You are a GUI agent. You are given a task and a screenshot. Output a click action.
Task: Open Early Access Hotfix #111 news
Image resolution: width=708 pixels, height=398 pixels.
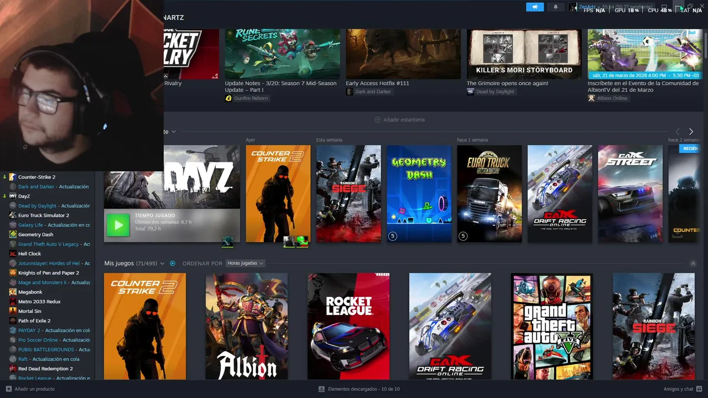403,54
